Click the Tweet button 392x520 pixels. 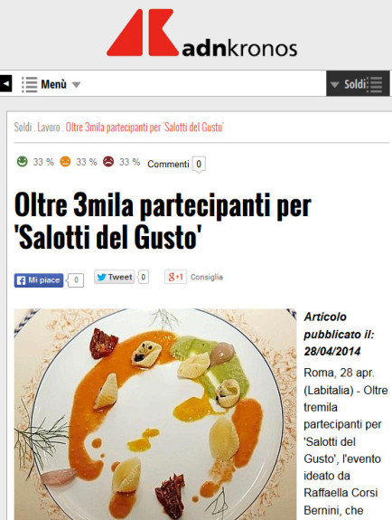click(x=115, y=277)
